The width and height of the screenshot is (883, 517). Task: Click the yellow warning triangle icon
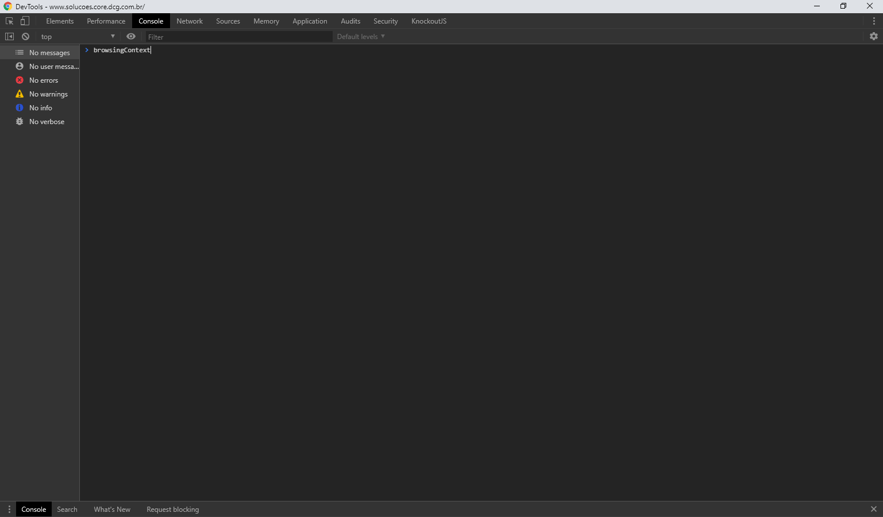point(20,94)
